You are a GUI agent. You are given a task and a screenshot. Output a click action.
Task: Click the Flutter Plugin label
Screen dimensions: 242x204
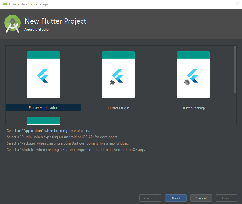tap(118, 108)
